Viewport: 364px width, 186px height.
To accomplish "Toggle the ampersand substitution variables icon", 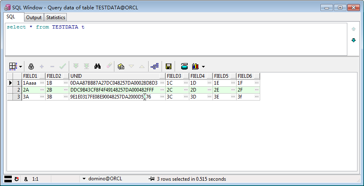I will point(26,179).
